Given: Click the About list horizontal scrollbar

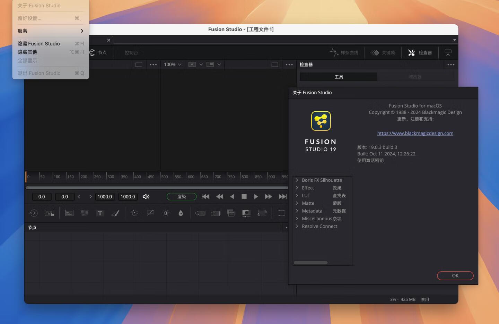Looking at the screenshot, I should [x=311, y=263].
